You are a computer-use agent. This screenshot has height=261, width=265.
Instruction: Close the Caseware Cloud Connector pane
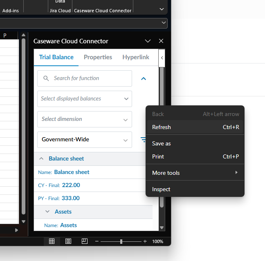(161, 41)
